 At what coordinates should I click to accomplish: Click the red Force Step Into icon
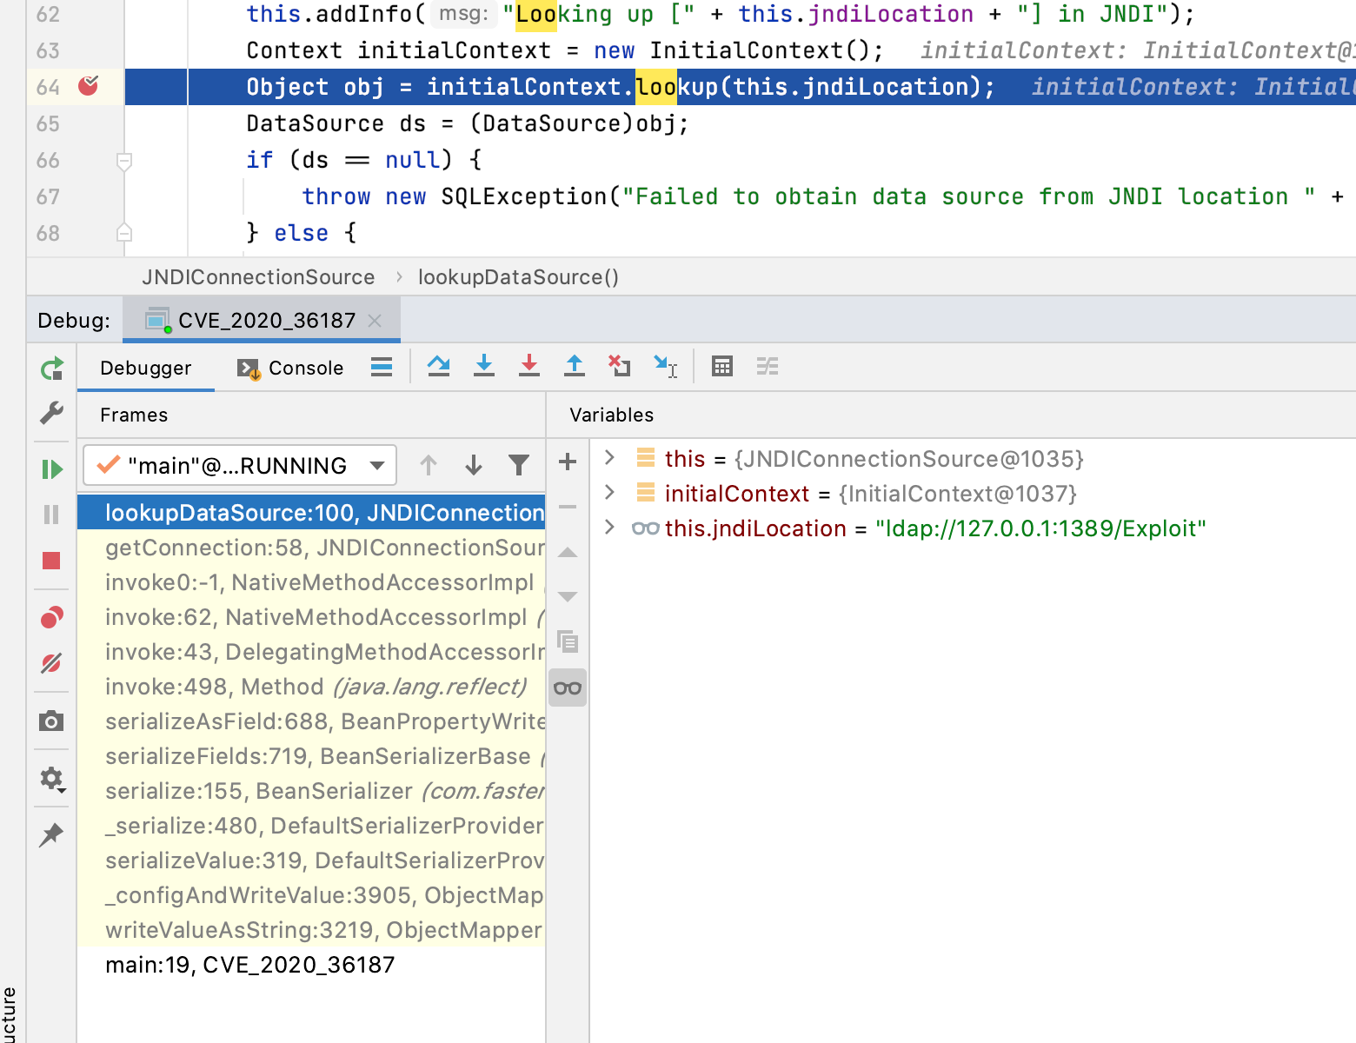(x=528, y=367)
